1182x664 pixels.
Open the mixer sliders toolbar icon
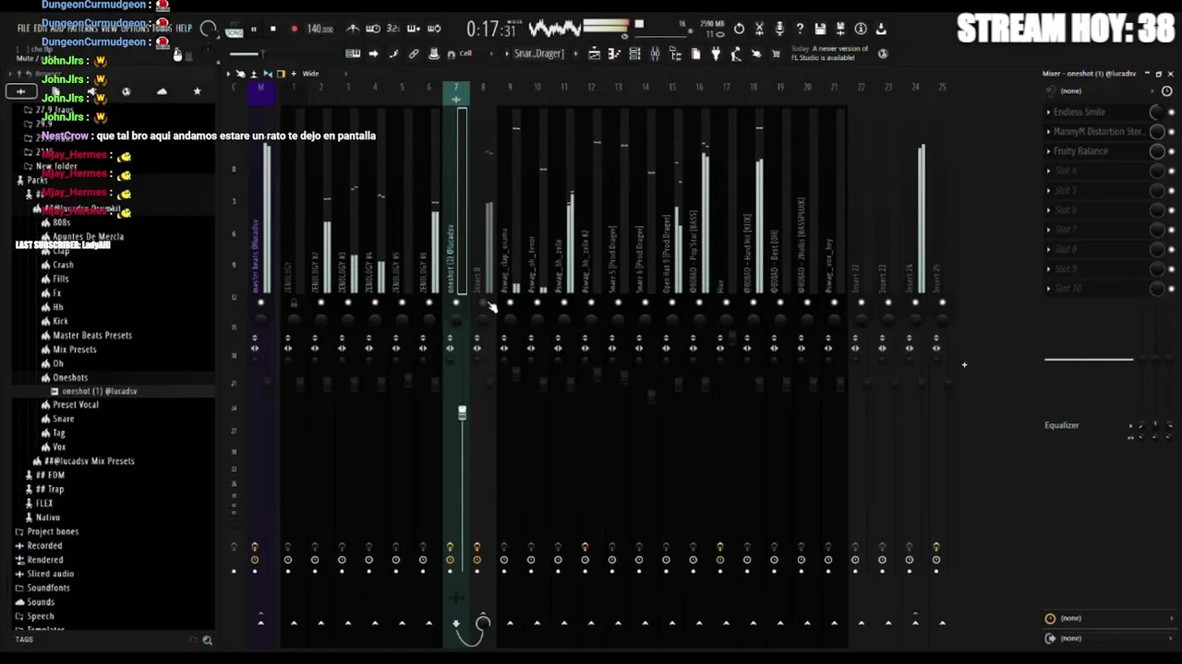coord(655,54)
